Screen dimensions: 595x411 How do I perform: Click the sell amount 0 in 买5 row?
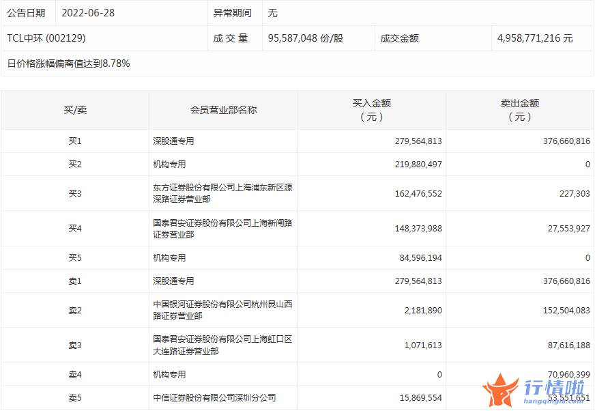(587, 257)
